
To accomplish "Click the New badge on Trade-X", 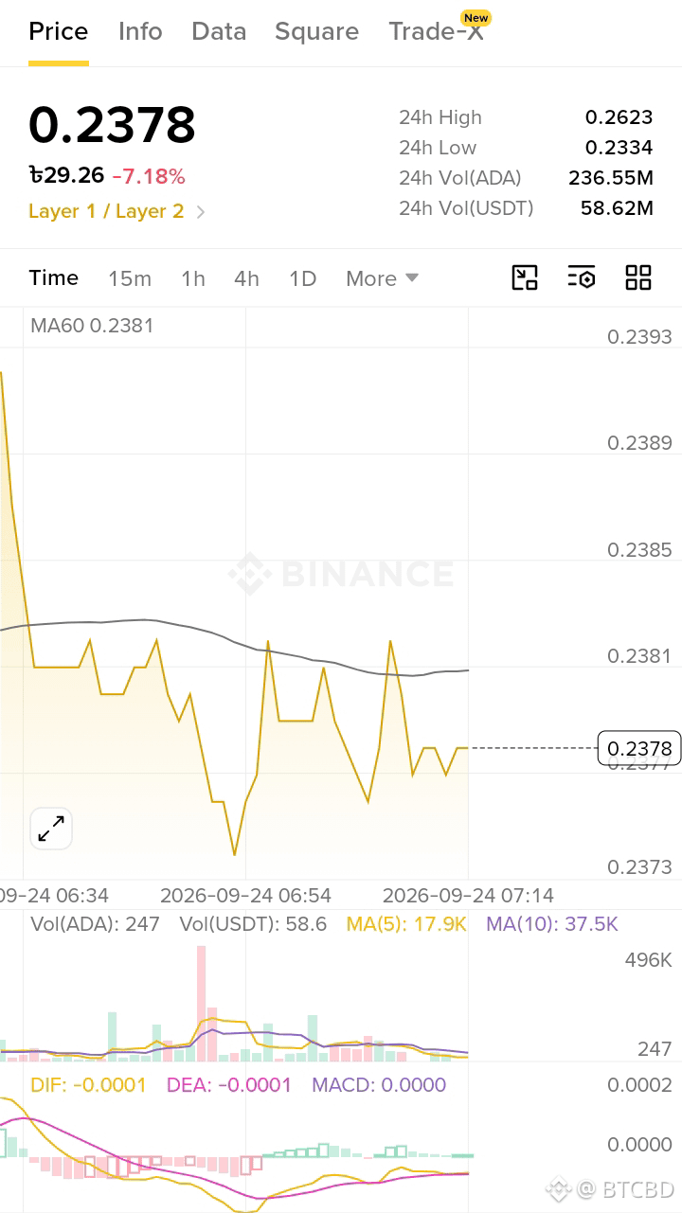I will click(476, 17).
